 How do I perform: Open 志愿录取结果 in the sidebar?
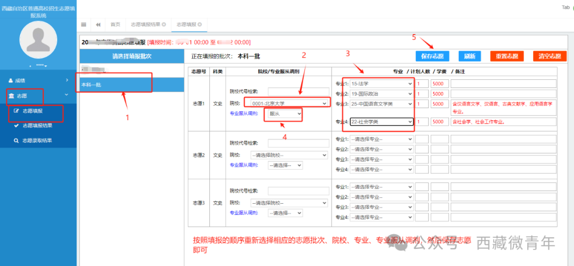point(38,140)
